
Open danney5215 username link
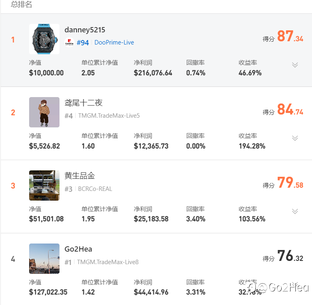pyautogui.click(x=85, y=30)
